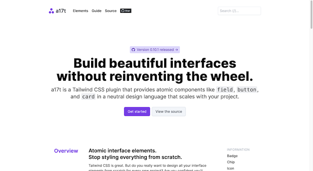The width and height of the screenshot is (313, 171).
Task: Focus the Search input field
Action: pos(239,11)
